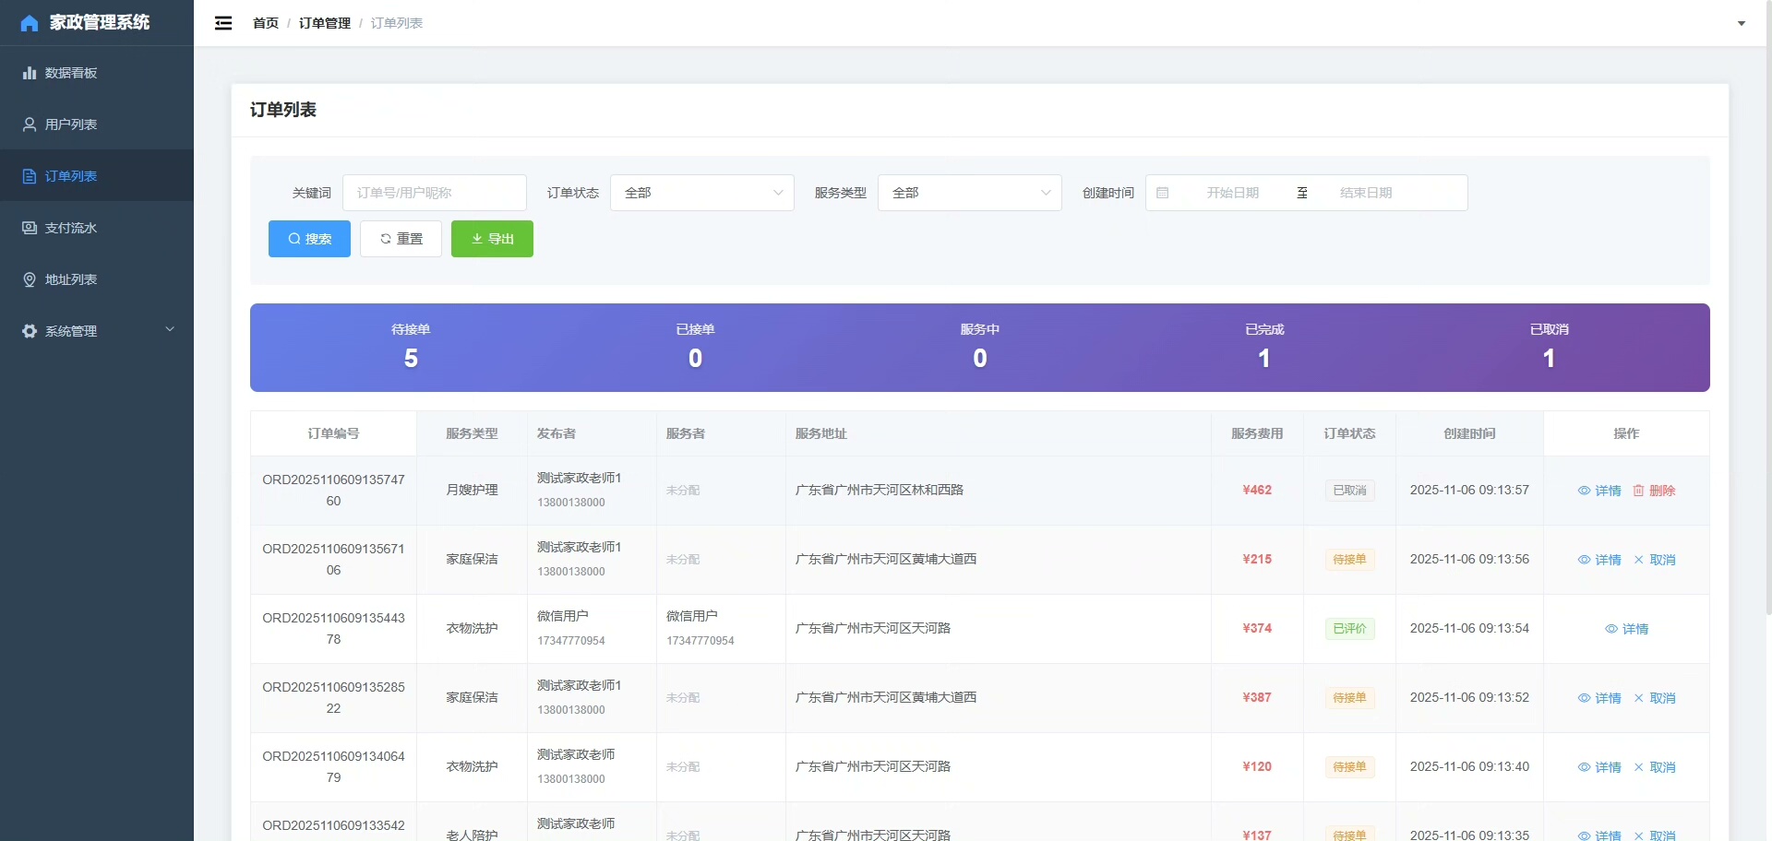Go to 地址列表 location icon in sidebar
The width and height of the screenshot is (1772, 841).
pyautogui.click(x=30, y=279)
